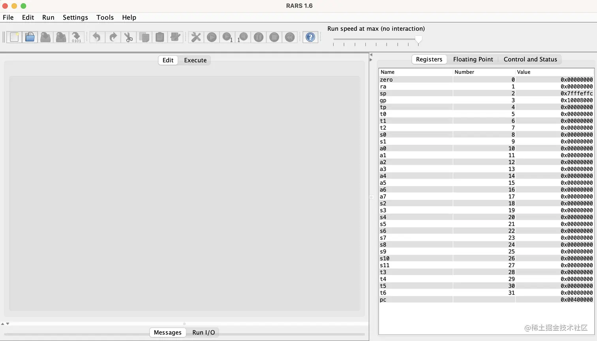Screen dimensions: 597x341
Task: Select the a7 register row
Action: pyautogui.click(x=486, y=197)
